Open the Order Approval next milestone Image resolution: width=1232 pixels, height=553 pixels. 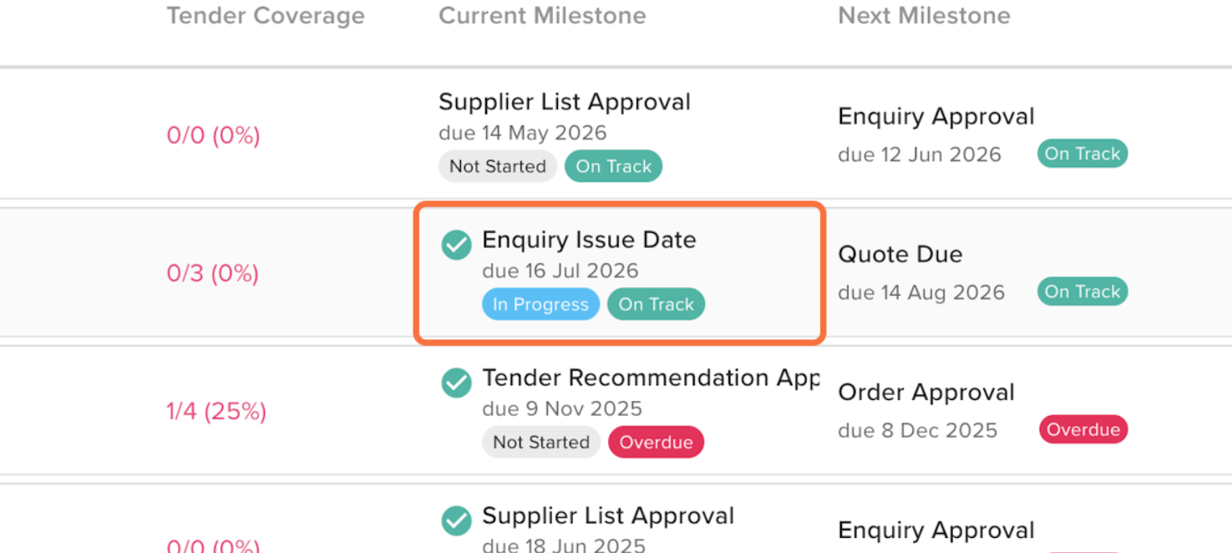(x=925, y=393)
